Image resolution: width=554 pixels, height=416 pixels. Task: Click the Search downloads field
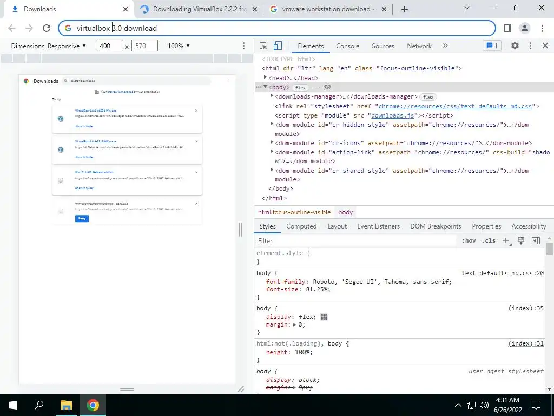136,81
